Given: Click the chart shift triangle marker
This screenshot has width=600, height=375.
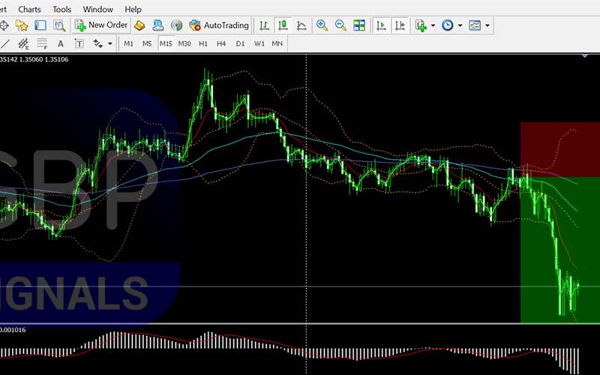Looking at the screenshot, I should 585,57.
